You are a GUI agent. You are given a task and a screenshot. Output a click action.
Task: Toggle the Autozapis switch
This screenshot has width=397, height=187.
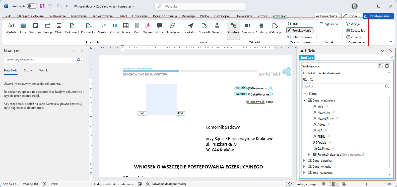pos(32,6)
